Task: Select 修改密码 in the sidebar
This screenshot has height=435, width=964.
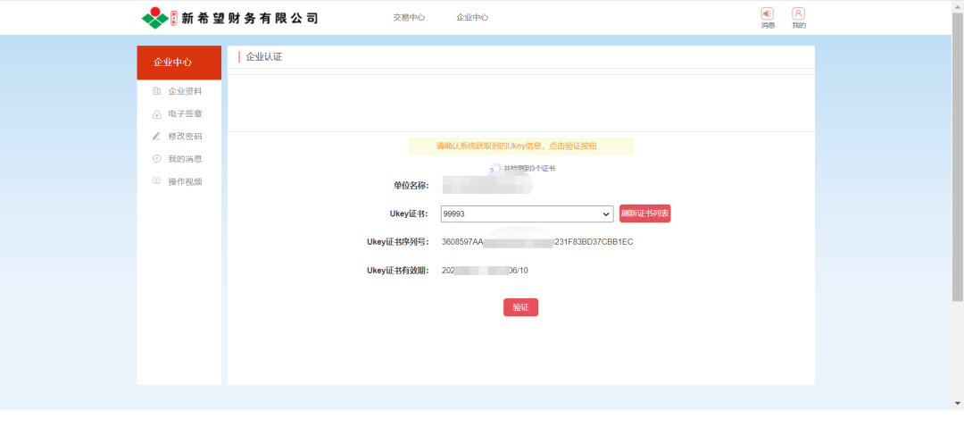Action: pyautogui.click(x=185, y=137)
